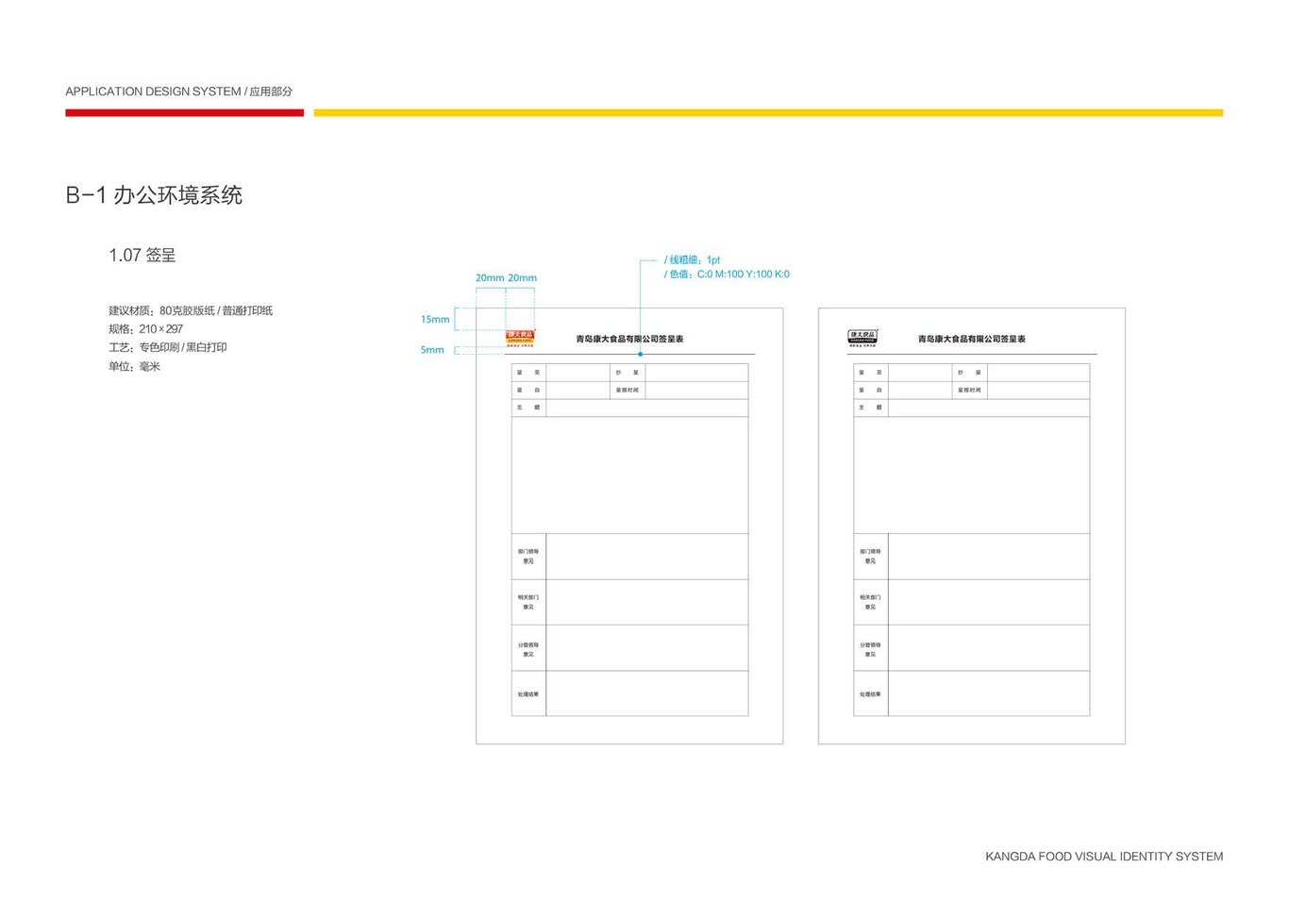Click '部门领导意见' label on left form
Screen dimensions: 1289x917
click(x=528, y=557)
